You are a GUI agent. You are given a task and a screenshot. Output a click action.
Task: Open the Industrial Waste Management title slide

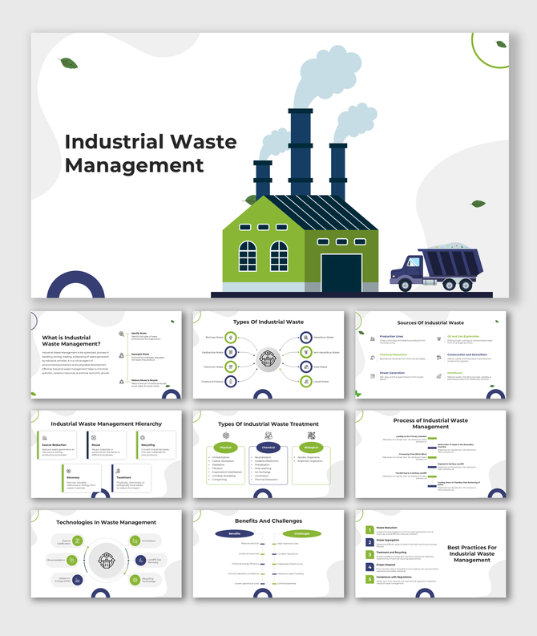point(270,165)
